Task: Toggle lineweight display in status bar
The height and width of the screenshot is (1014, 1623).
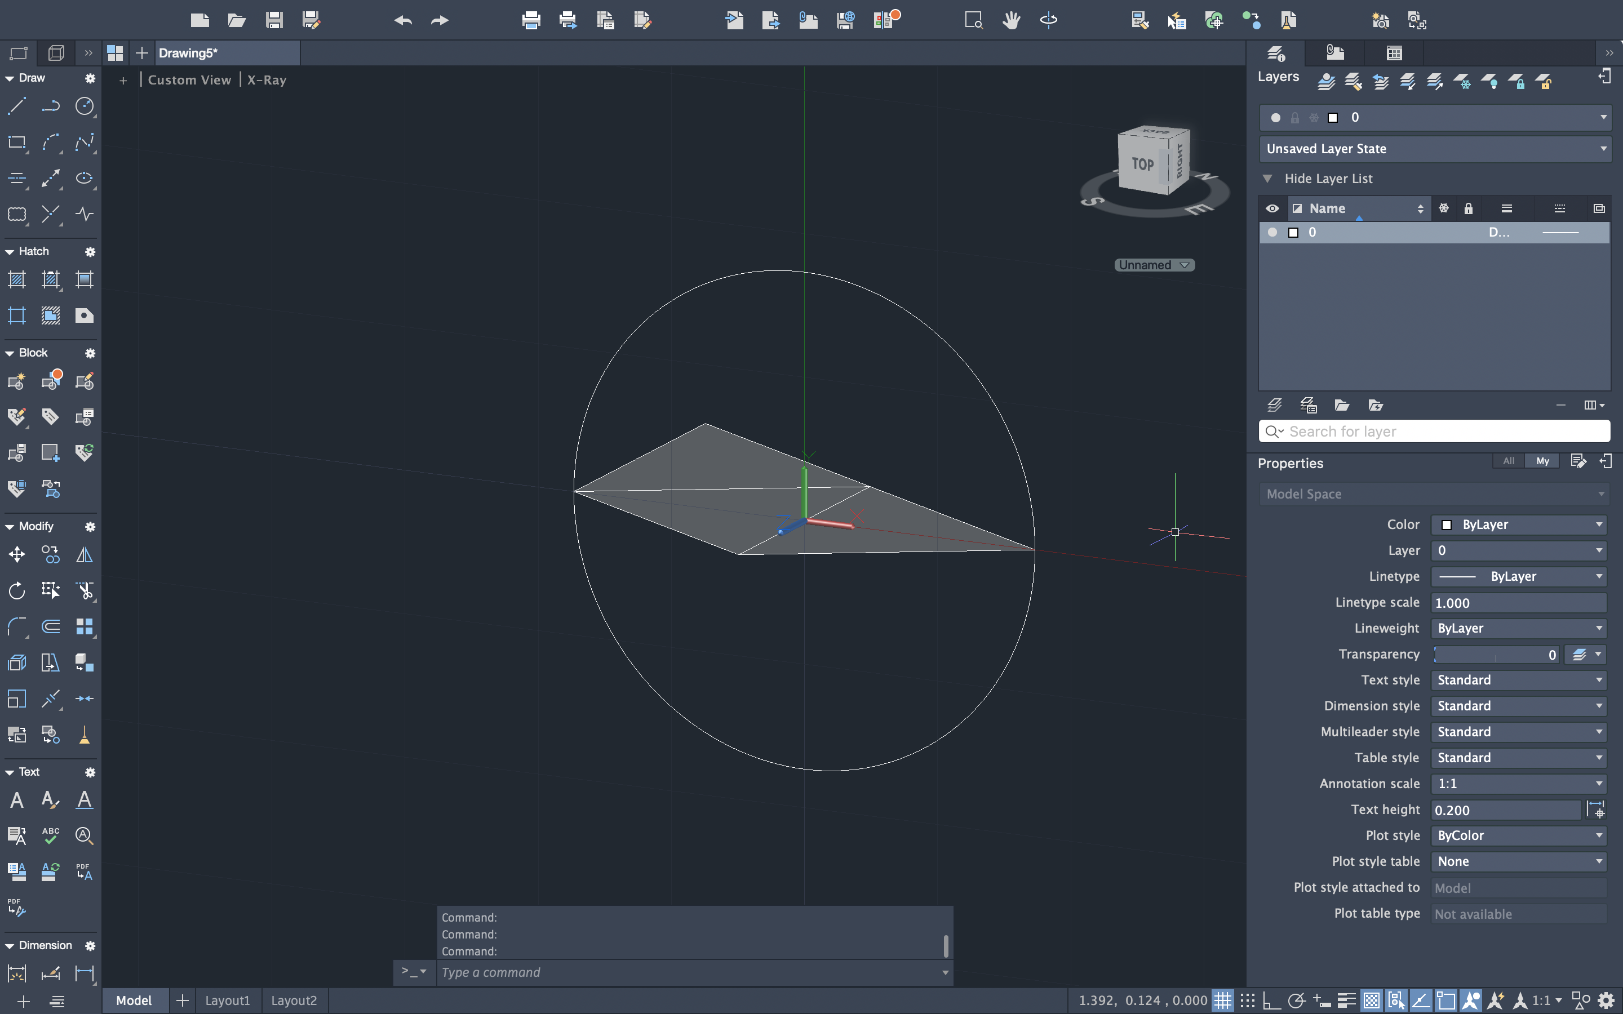Action: [x=1347, y=1000]
